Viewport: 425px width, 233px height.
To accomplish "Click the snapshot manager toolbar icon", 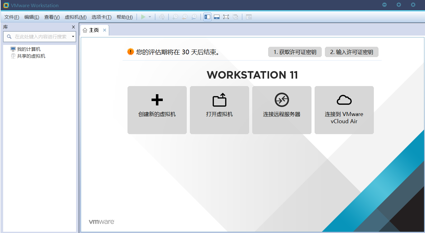I will click(x=194, y=17).
